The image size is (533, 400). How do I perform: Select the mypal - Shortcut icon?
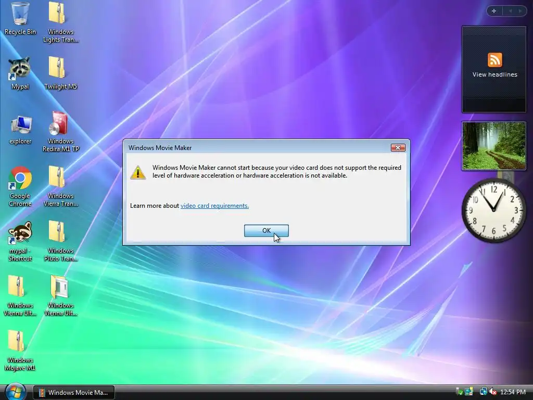[20, 241]
